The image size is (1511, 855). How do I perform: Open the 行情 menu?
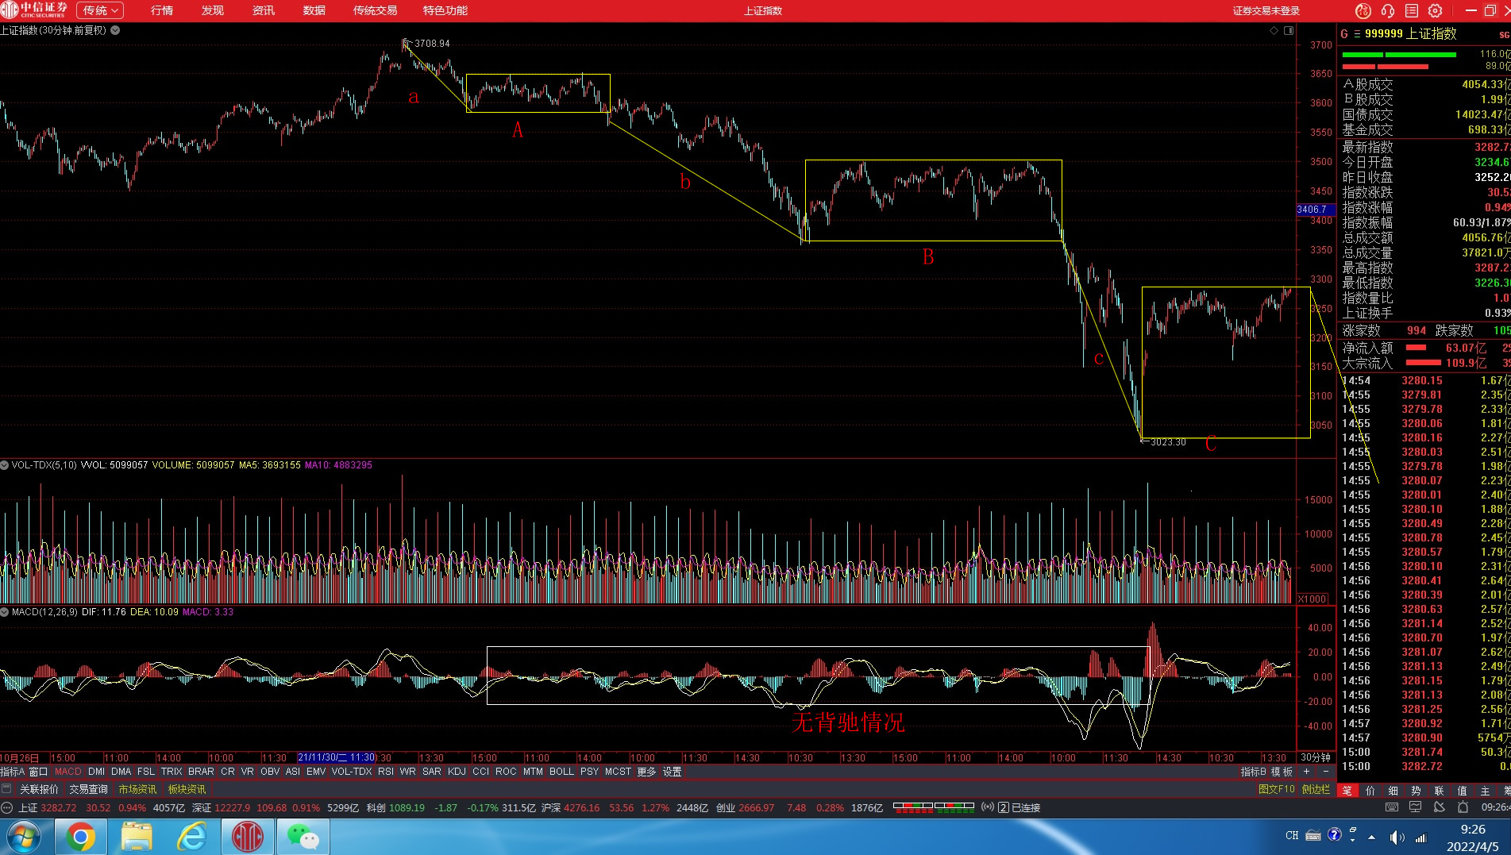pyautogui.click(x=162, y=10)
